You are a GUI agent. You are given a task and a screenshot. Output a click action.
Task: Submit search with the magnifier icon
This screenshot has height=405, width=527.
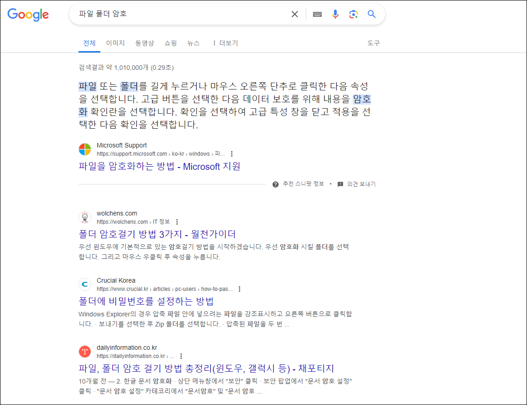pos(371,14)
